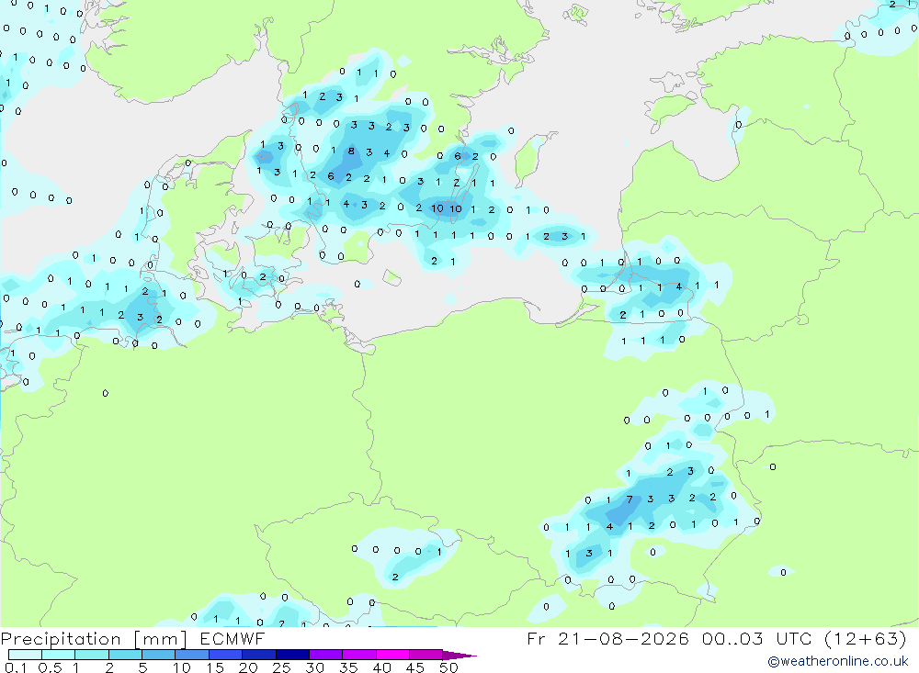Click the "0.1" legend scale label
The width and height of the screenshot is (919, 673).
pyautogui.click(x=16, y=667)
